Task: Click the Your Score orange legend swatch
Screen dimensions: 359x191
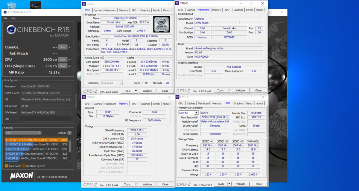Action: (x=7, y=166)
